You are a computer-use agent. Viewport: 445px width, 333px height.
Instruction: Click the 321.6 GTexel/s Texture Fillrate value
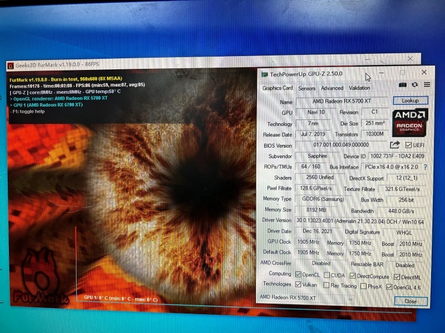(x=402, y=189)
